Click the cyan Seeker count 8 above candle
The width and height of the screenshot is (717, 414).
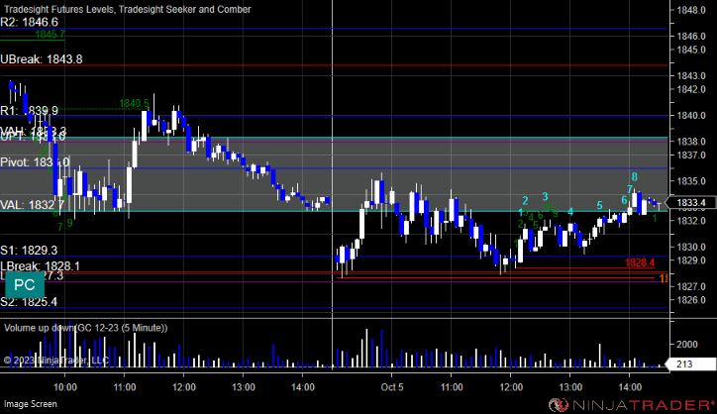click(634, 177)
